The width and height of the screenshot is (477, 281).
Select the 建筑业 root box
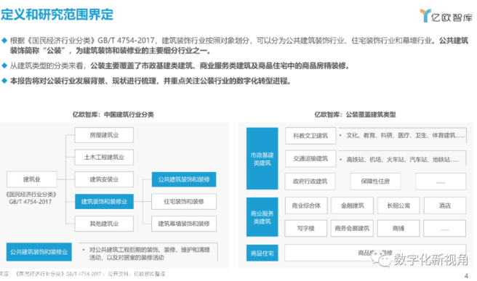(32, 179)
